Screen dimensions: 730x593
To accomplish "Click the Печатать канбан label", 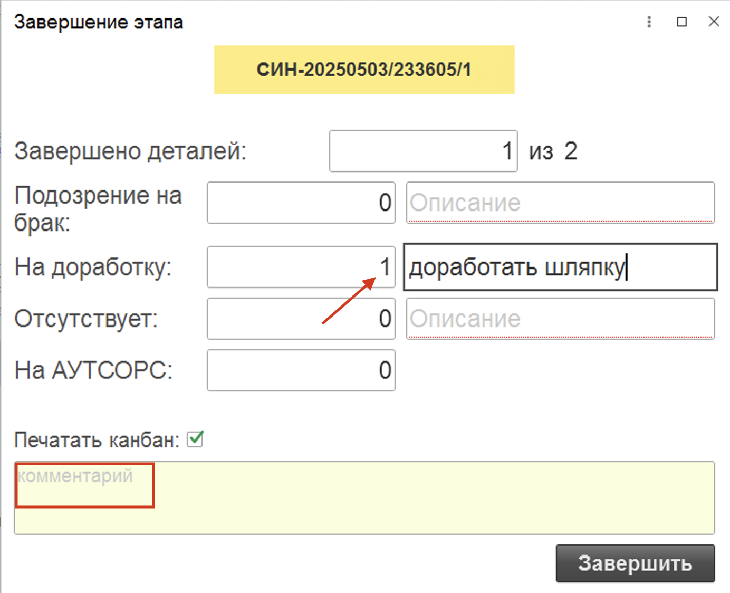I will (x=97, y=440).
